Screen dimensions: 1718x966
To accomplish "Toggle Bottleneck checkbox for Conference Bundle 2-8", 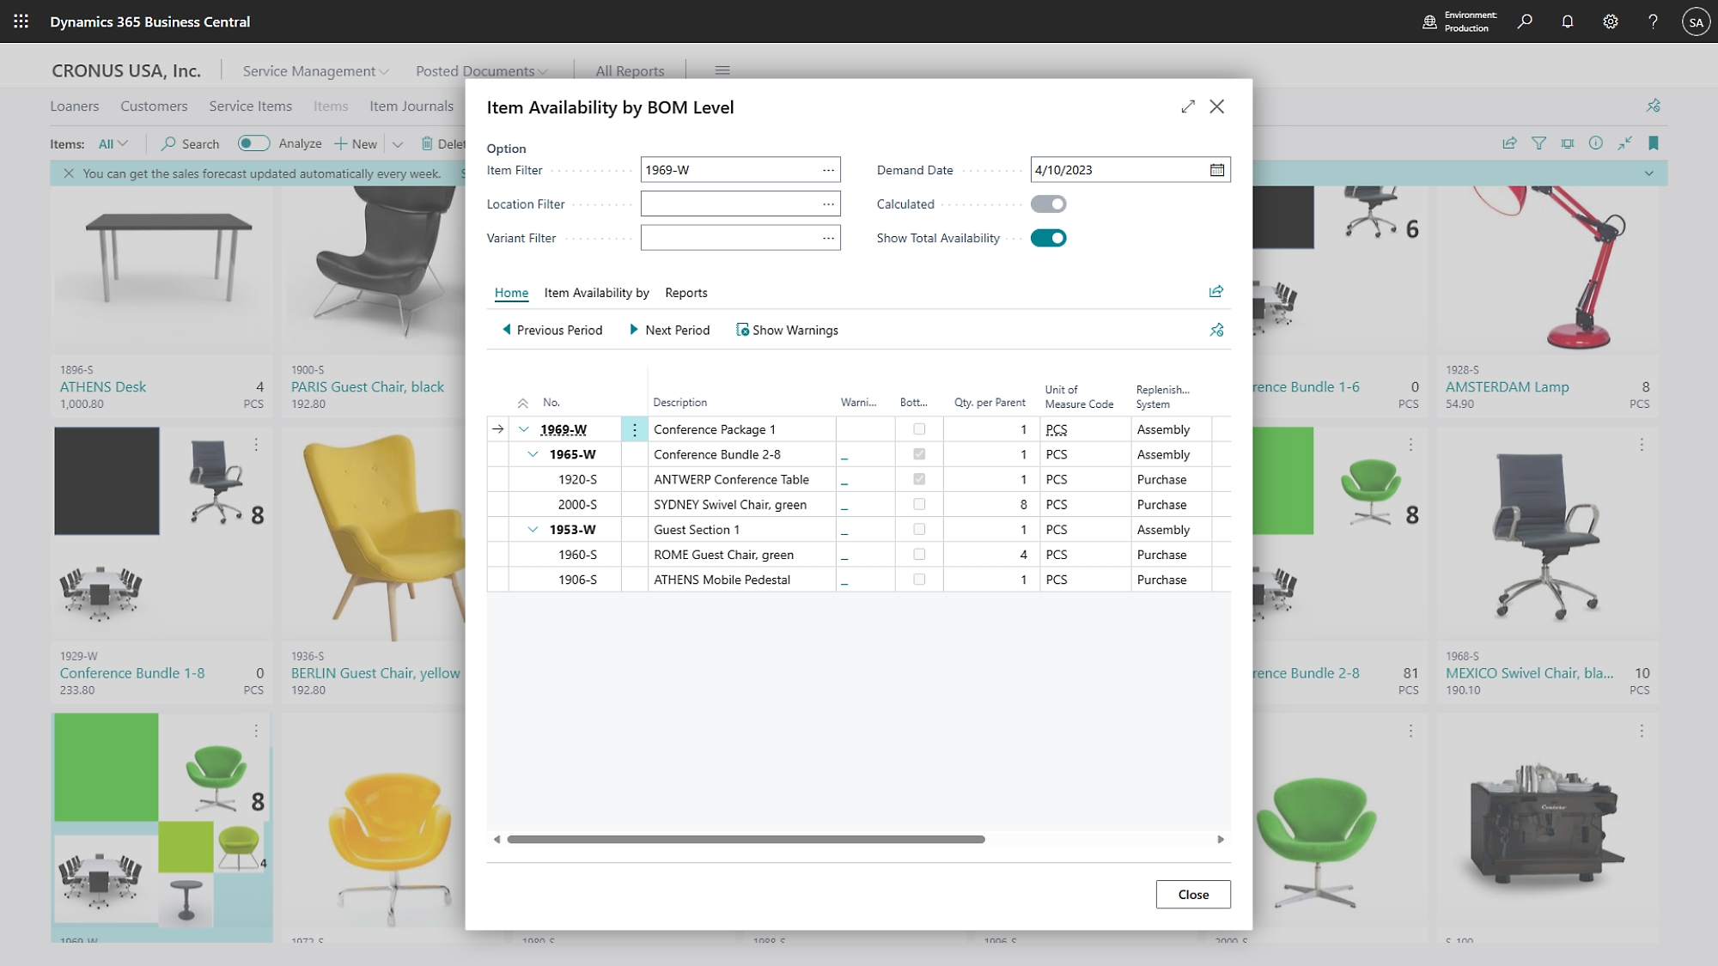I will 919,454.
